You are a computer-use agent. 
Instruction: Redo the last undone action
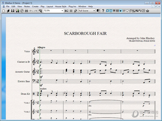36,11
